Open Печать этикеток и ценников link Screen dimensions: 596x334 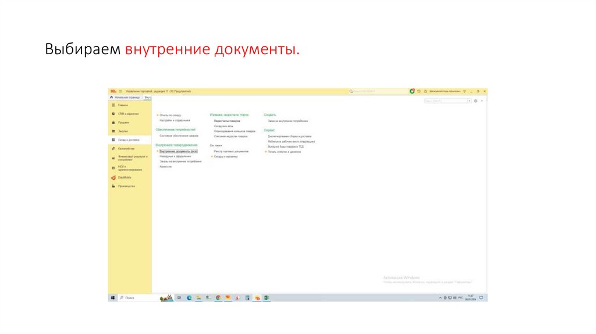tap(284, 152)
